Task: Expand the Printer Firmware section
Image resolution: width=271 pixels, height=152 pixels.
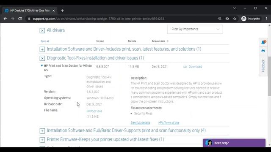Action: [x=42, y=140]
